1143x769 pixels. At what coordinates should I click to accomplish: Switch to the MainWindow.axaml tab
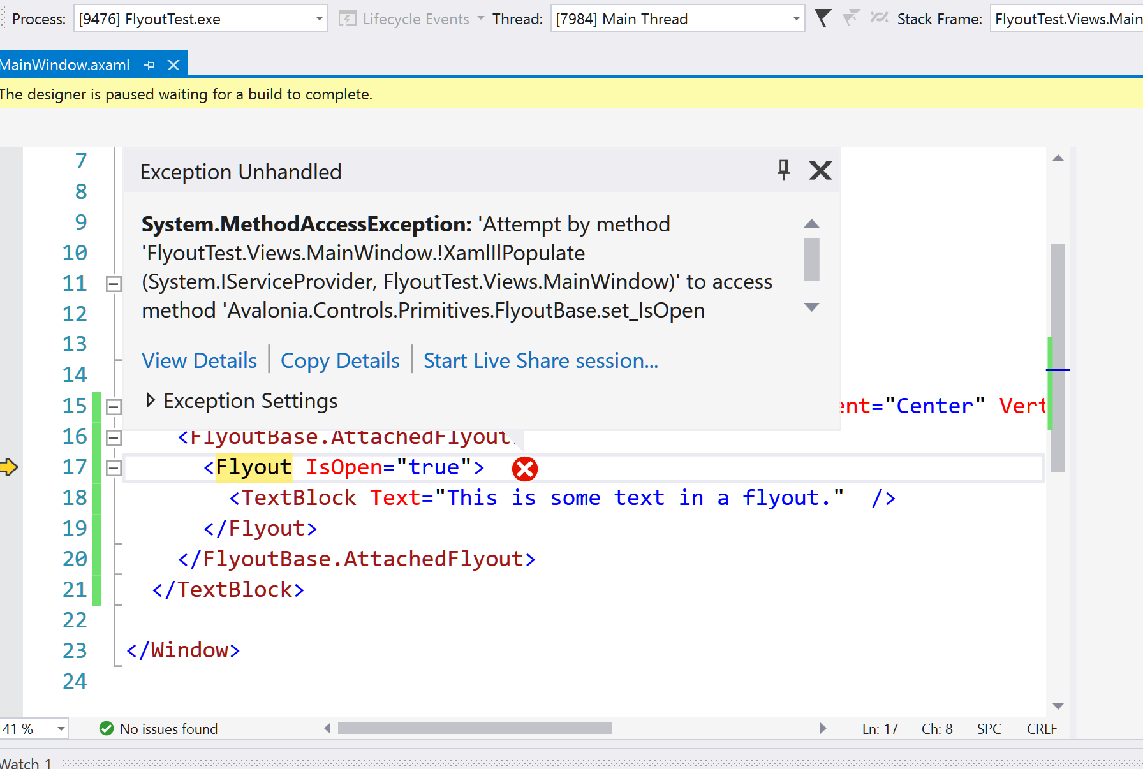[66, 64]
